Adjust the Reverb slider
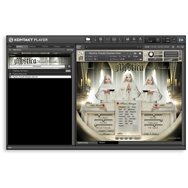Image resolution: width=188 pixels, height=188 pixels. coord(154,115)
